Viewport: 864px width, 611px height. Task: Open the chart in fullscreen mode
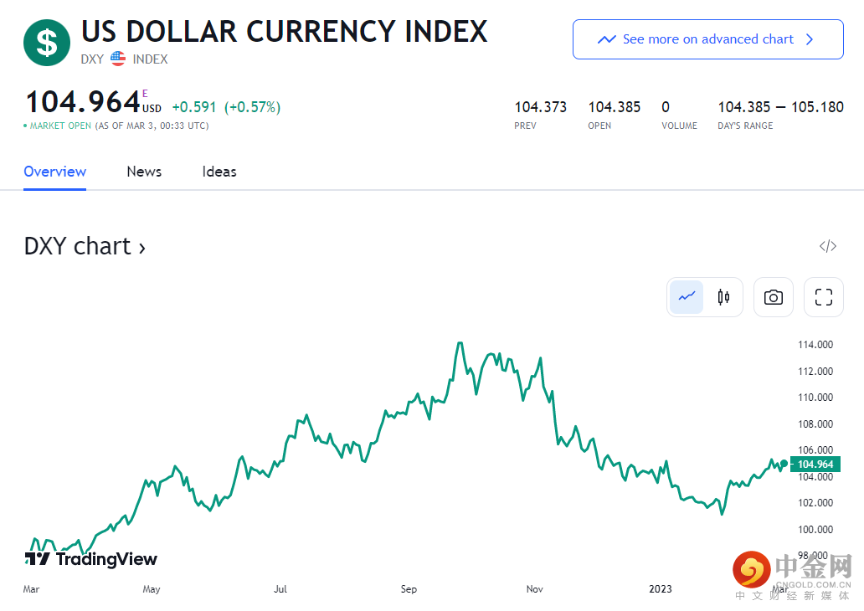pos(823,297)
